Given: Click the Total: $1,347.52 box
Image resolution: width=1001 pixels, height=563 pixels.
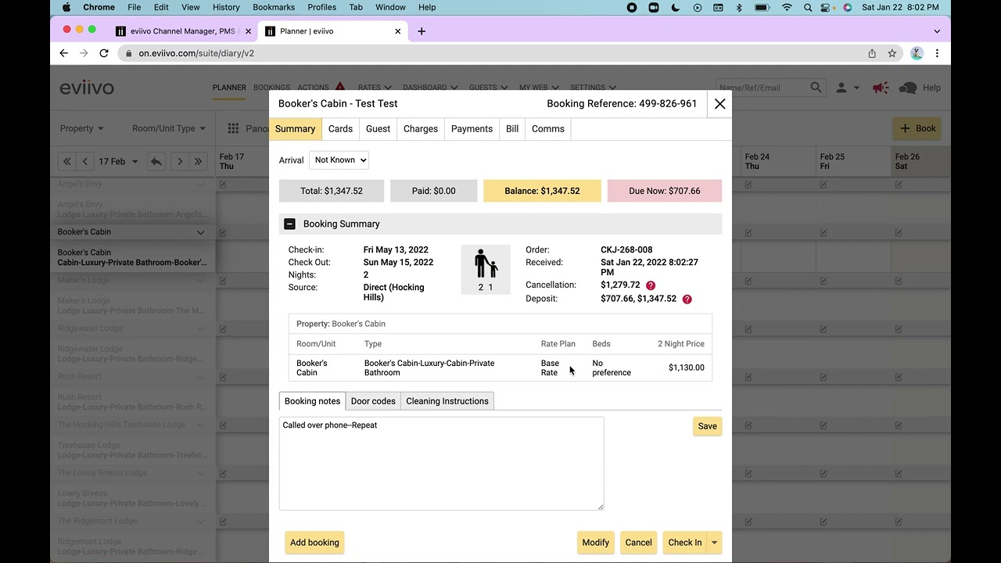Looking at the screenshot, I should 332,191.
